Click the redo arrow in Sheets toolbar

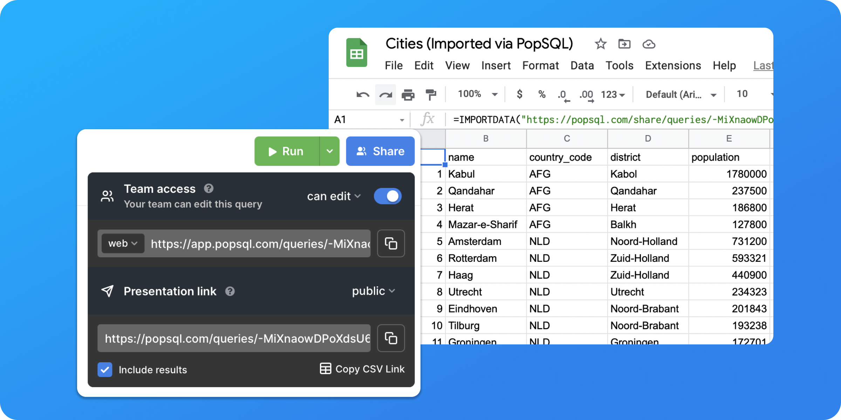click(385, 94)
